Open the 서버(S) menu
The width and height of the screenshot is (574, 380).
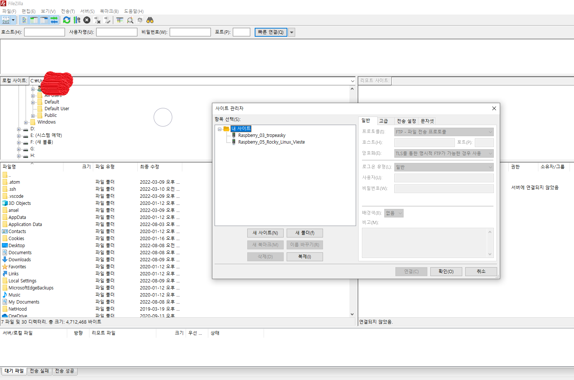point(88,11)
